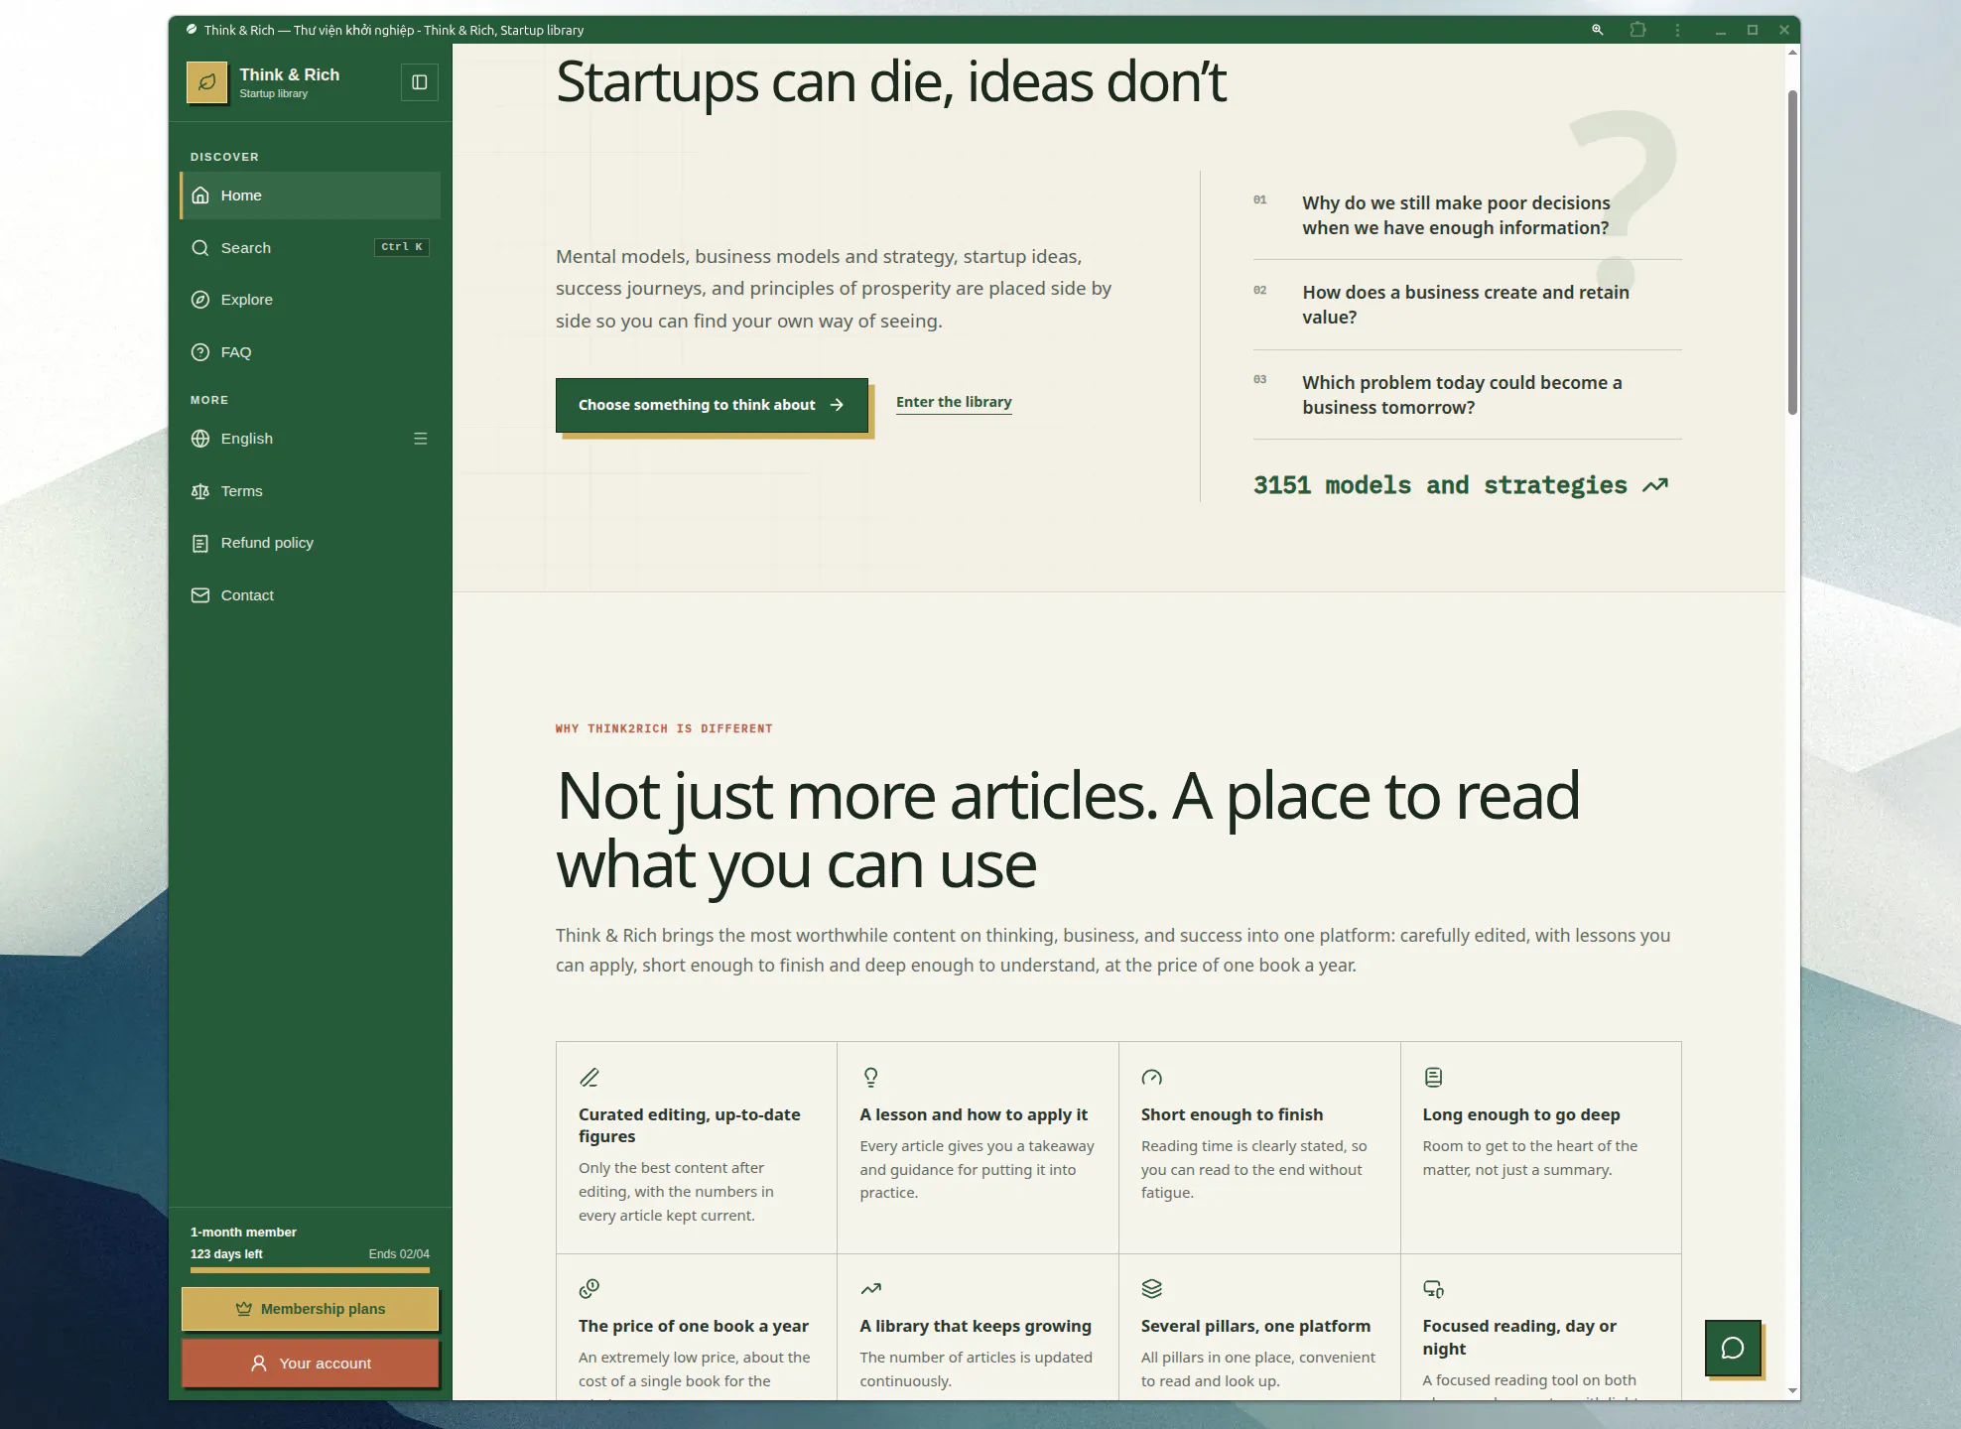This screenshot has width=1961, height=1429.
Task: Click the Ctrl K shortcut badge
Action: point(402,247)
